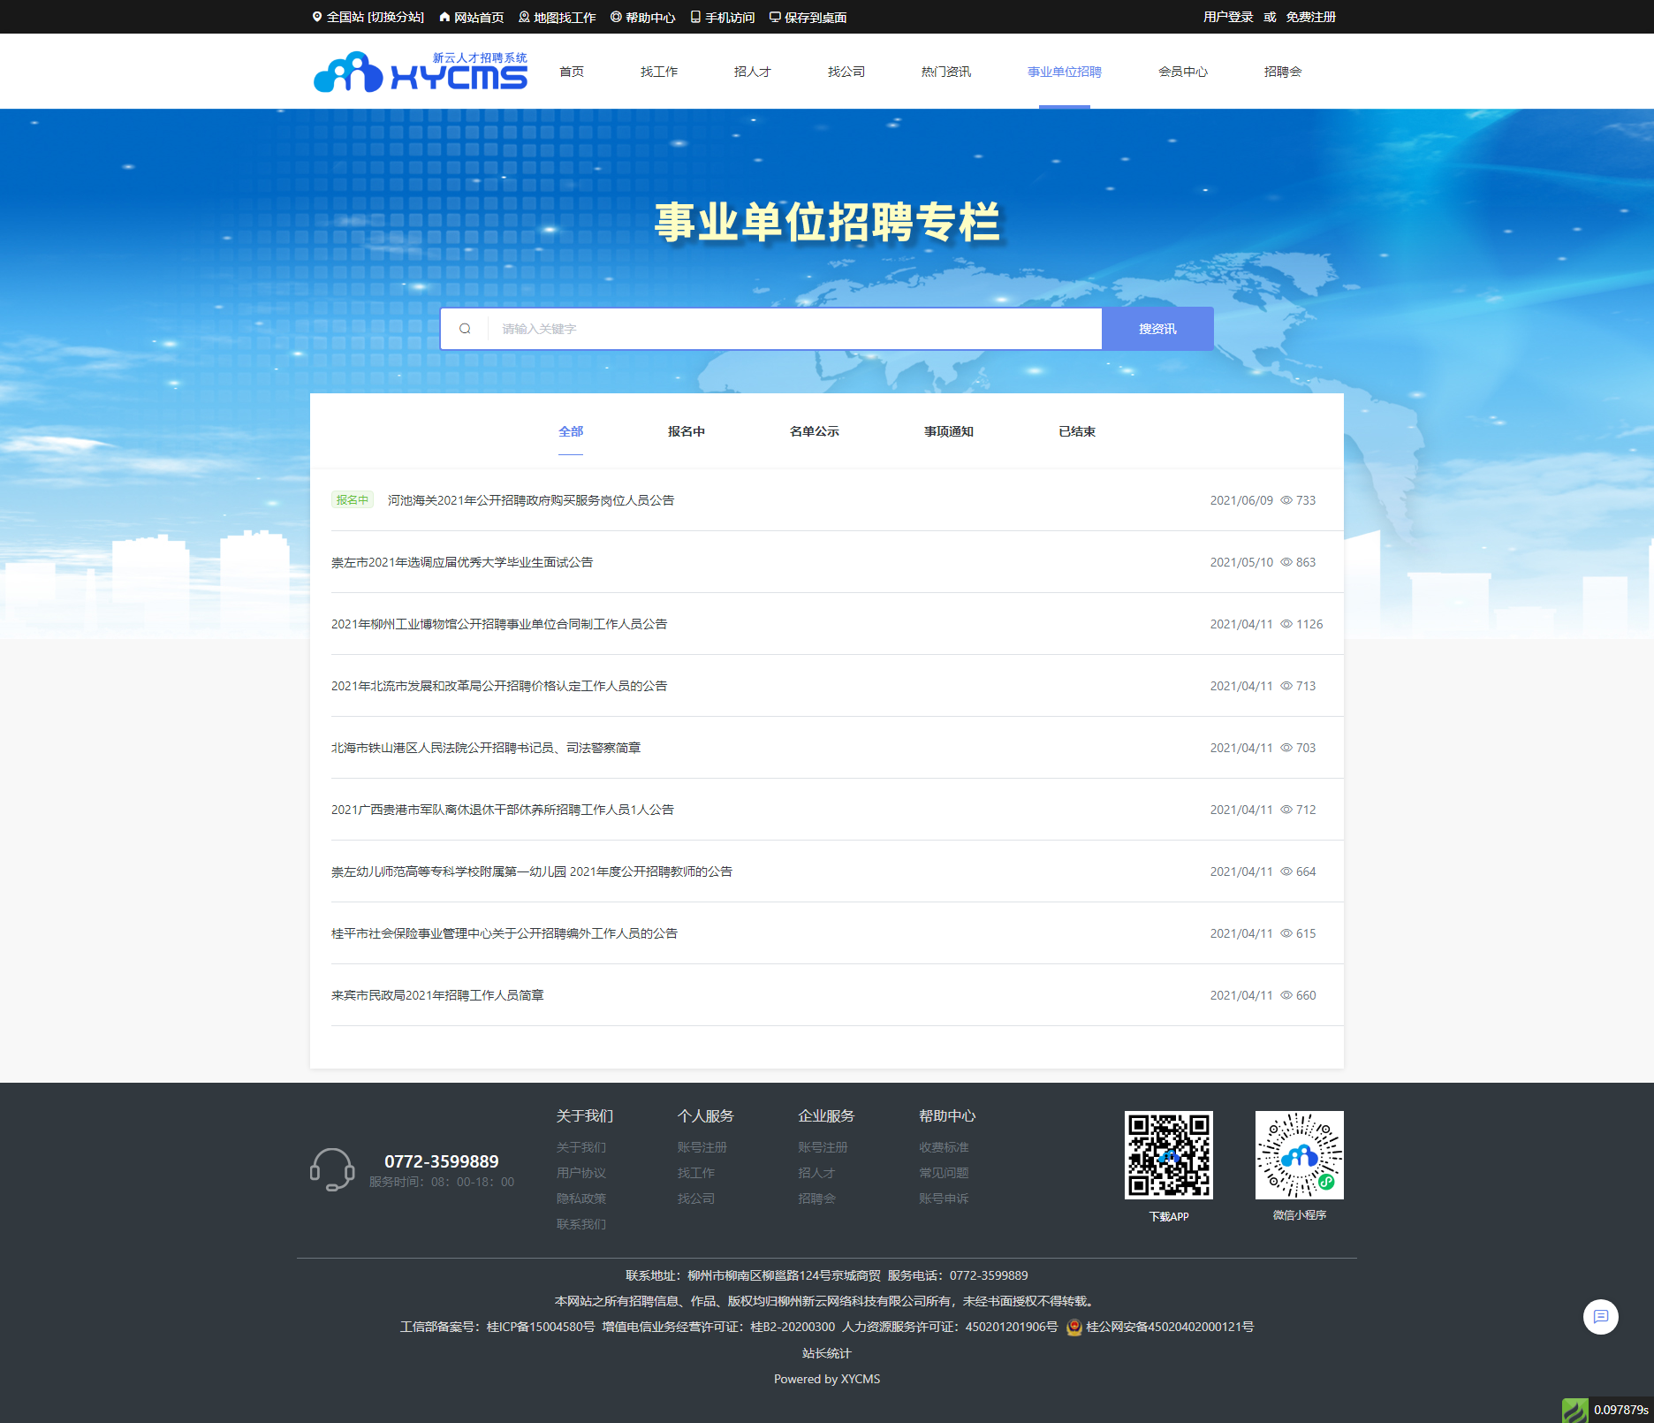
Task: Click footer 关于我们 link under heading
Action: click(x=581, y=1147)
